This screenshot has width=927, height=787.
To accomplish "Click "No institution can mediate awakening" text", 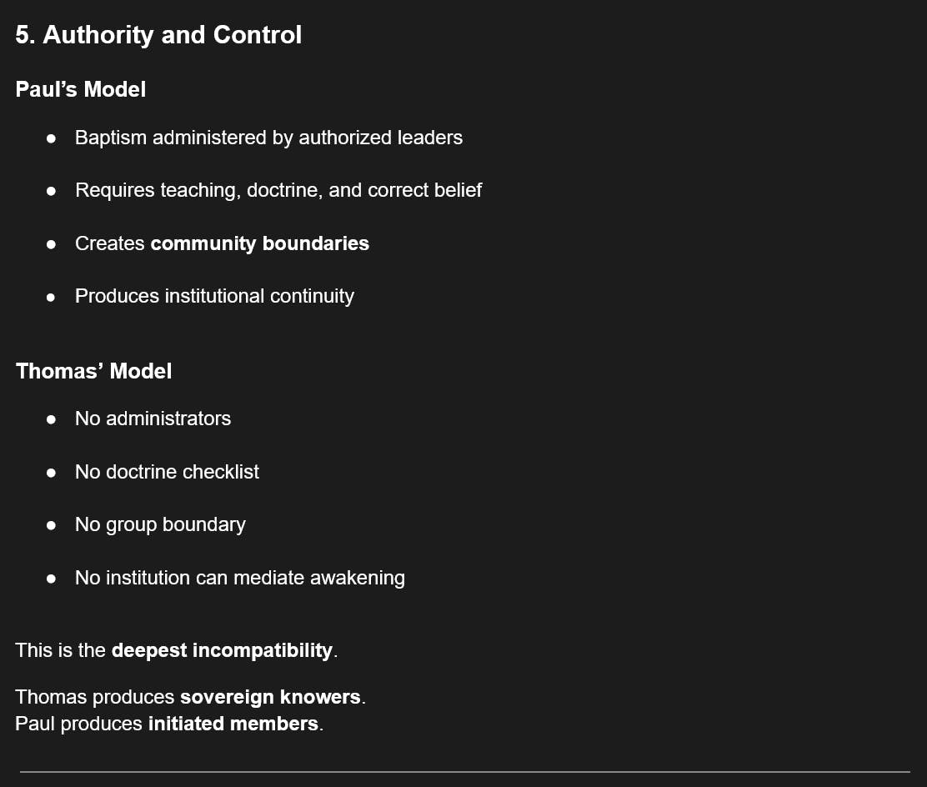I will pyautogui.click(x=240, y=578).
